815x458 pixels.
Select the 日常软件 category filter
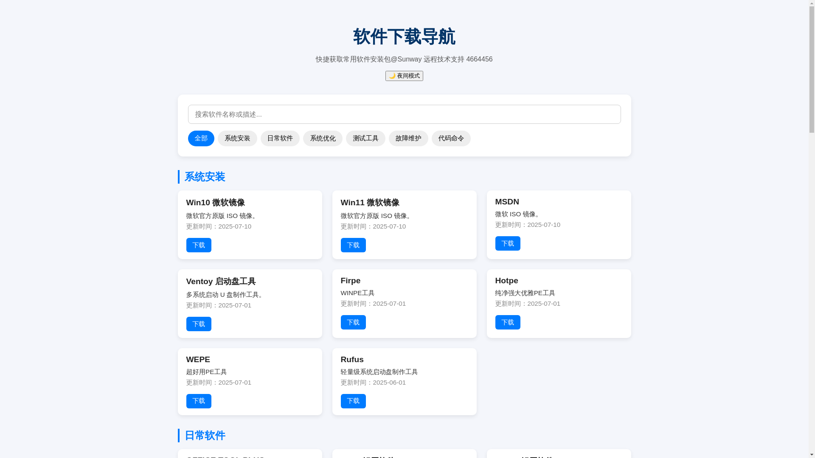coord(280,139)
